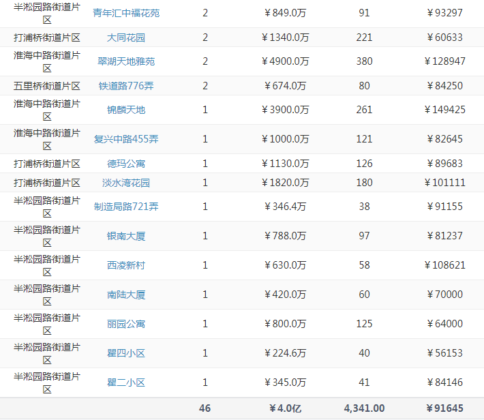Click unit price ¥101111
Viewport: 484px width, 420px height.
click(444, 183)
